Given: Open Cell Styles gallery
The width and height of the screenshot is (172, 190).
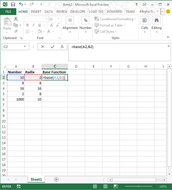Looking at the screenshot, I should click(x=105, y=32).
